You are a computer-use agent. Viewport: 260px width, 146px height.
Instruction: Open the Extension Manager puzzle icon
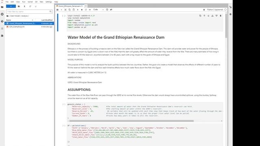click(x=2, y=36)
